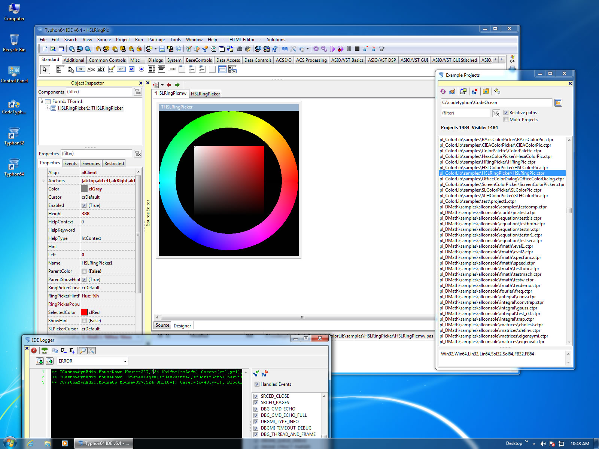This screenshot has height=449, width=599.
Task: Pick the TButton 'Ok' component in palette
Action: click(x=80, y=69)
